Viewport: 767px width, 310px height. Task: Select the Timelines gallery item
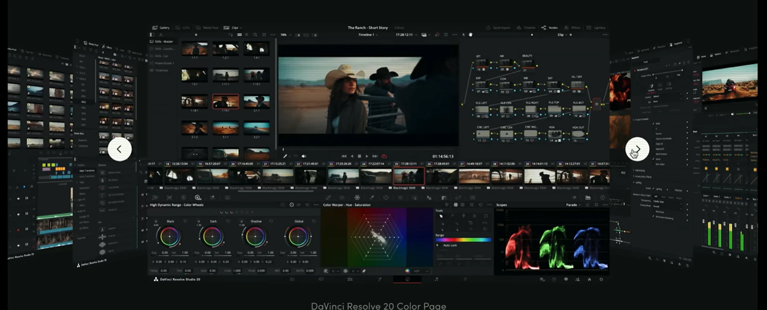point(159,70)
